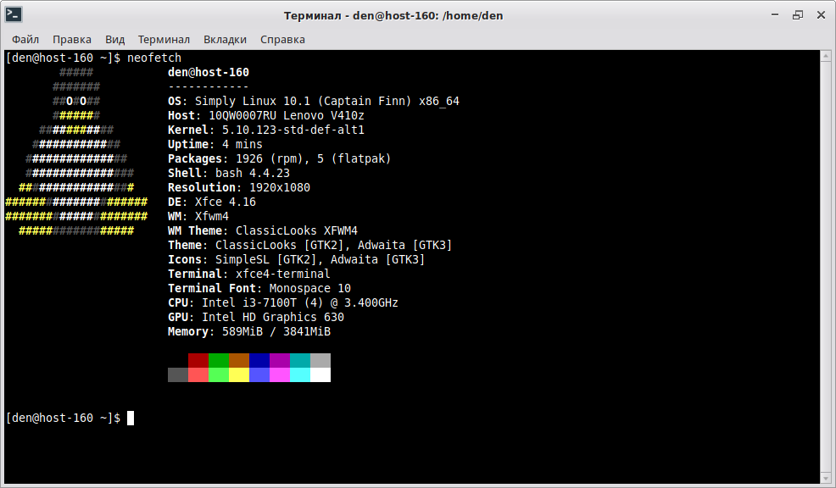This screenshot has height=488, width=836.
Task: Click the bright yellow color block
Action: tap(239, 375)
